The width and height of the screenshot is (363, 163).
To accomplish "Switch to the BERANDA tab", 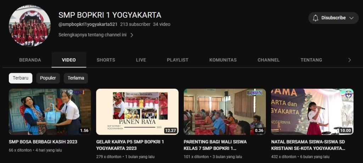I will [30, 60].
